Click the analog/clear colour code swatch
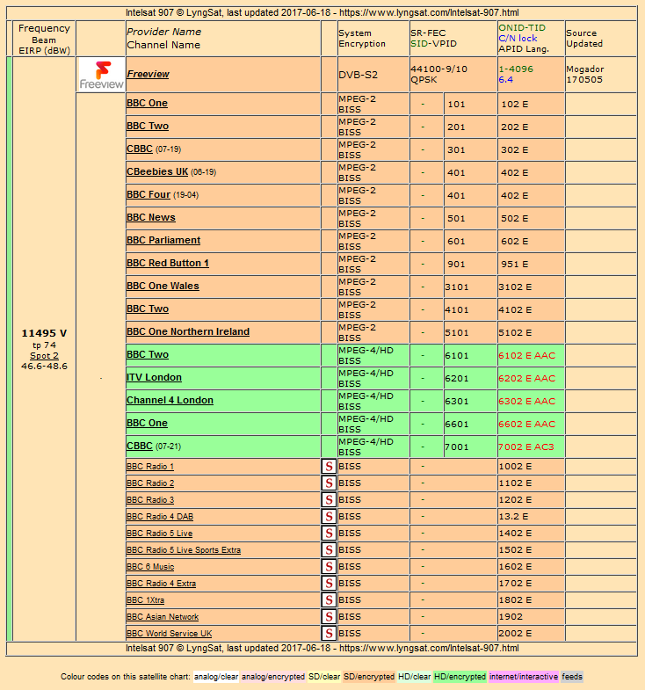Viewport: 645px width, 690px height. pyautogui.click(x=216, y=677)
